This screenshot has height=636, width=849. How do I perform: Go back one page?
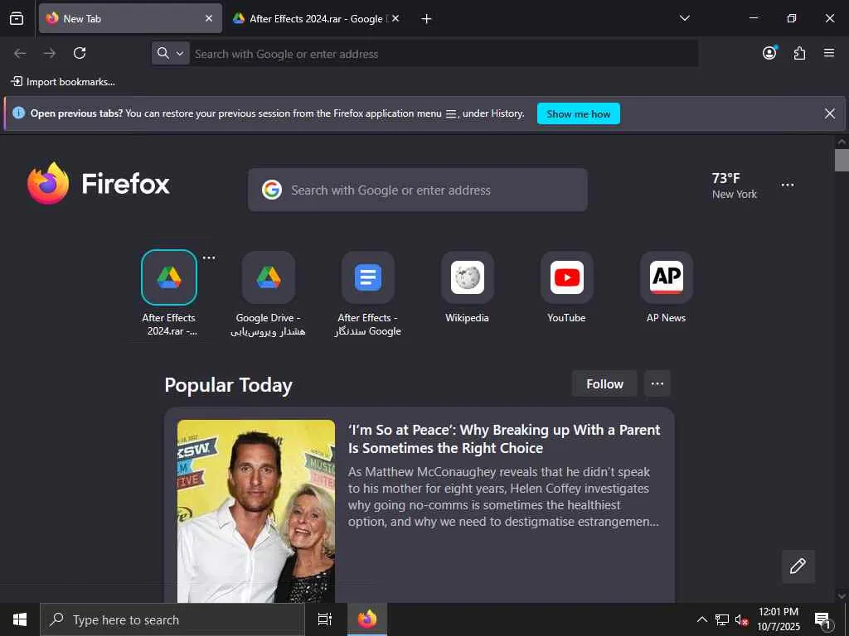[x=20, y=53]
